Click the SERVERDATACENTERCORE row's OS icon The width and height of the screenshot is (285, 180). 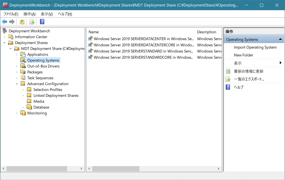point(90,45)
